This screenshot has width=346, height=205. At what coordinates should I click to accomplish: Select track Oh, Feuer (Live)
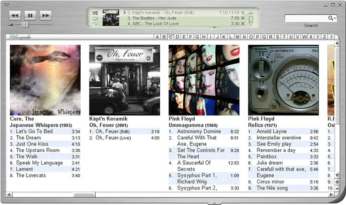point(125,138)
